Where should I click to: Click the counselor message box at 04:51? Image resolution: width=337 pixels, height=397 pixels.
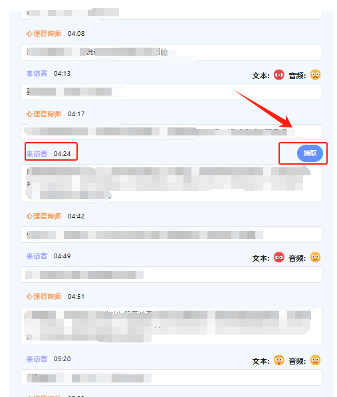[x=171, y=326]
